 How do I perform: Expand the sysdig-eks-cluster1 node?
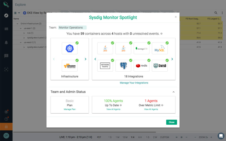pyautogui.click(x=24, y=47)
